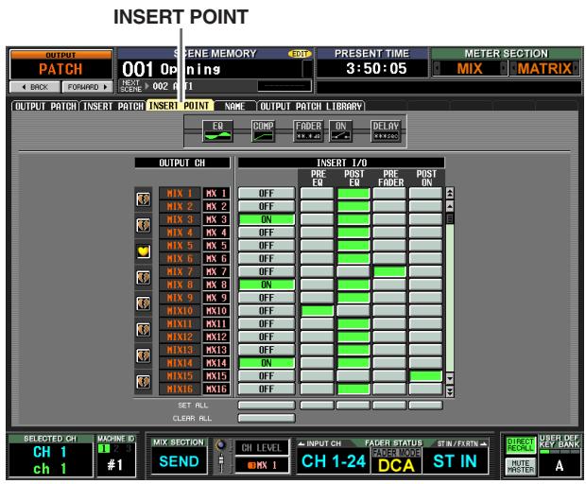The height and width of the screenshot is (484, 586).
Task: Turn insert OFF for MIX14
Action: (x=267, y=363)
